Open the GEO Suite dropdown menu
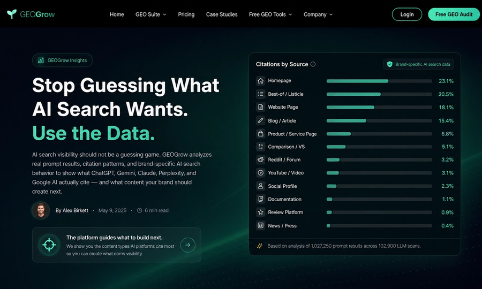482x289 pixels. [x=150, y=14]
